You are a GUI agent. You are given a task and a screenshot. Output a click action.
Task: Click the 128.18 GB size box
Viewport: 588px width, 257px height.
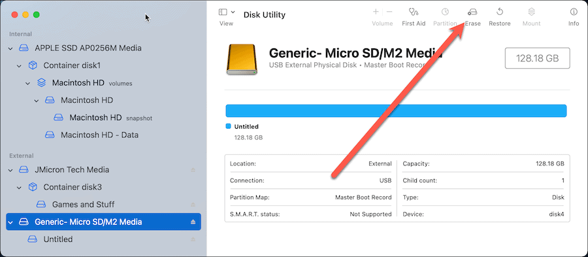(538, 58)
